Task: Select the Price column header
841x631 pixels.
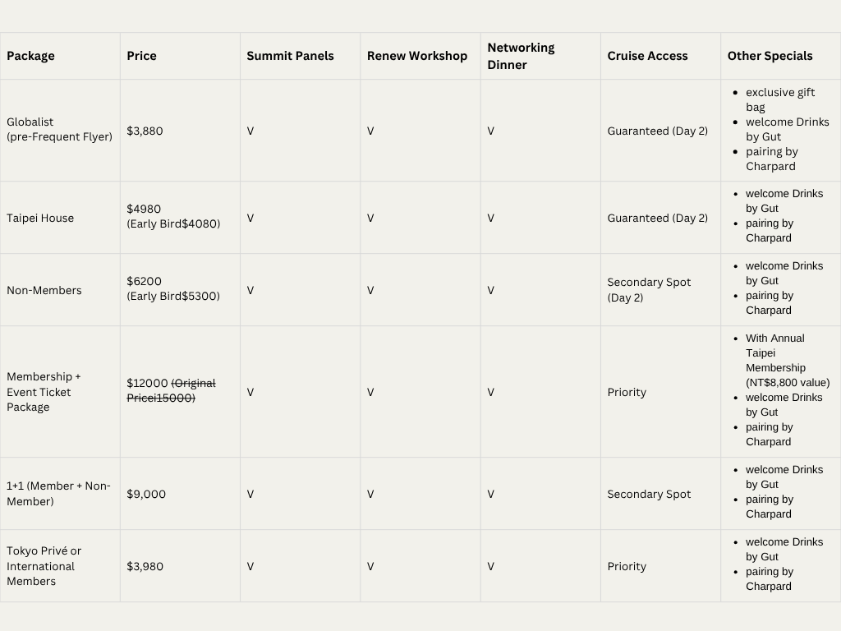Action: click(x=141, y=56)
